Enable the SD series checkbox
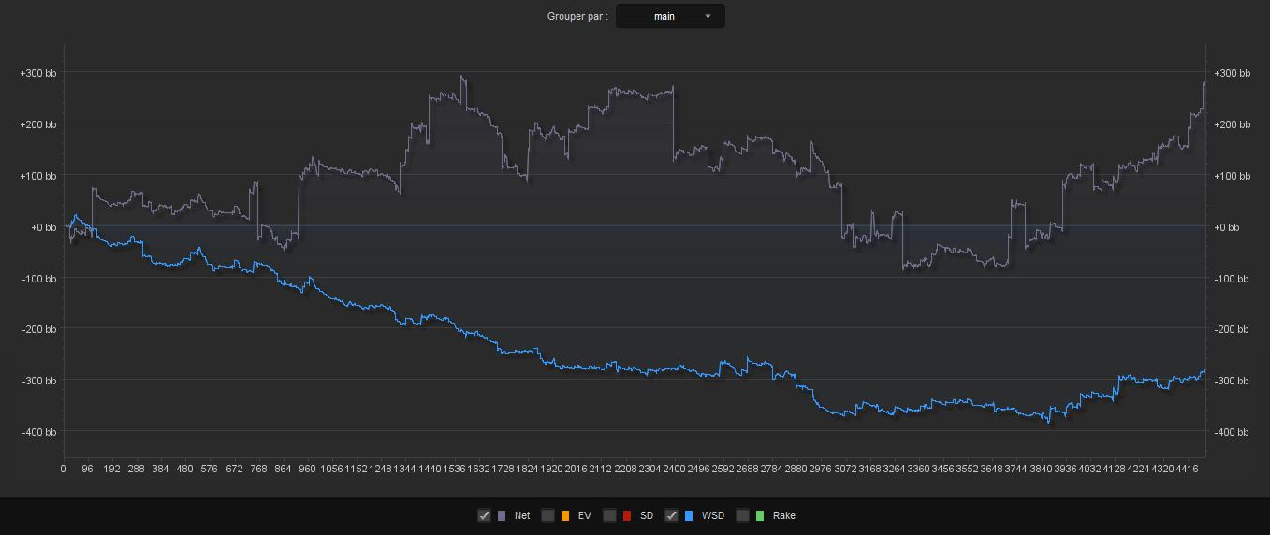 tap(609, 515)
